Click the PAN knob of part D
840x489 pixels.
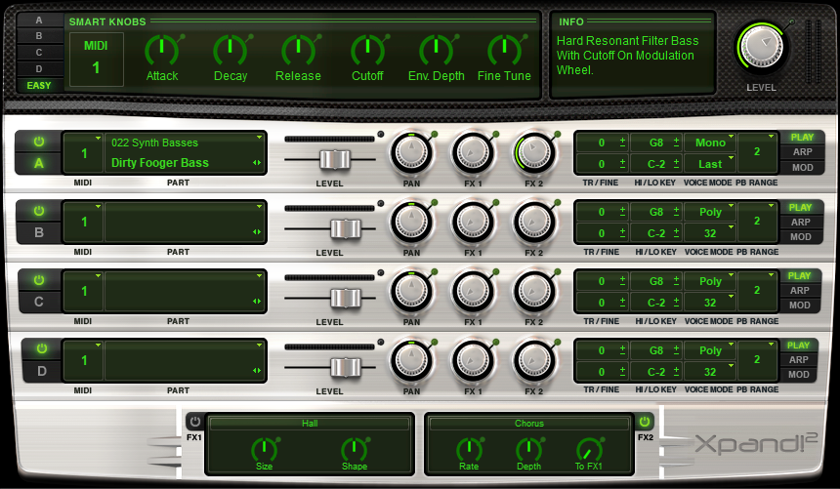(x=411, y=361)
